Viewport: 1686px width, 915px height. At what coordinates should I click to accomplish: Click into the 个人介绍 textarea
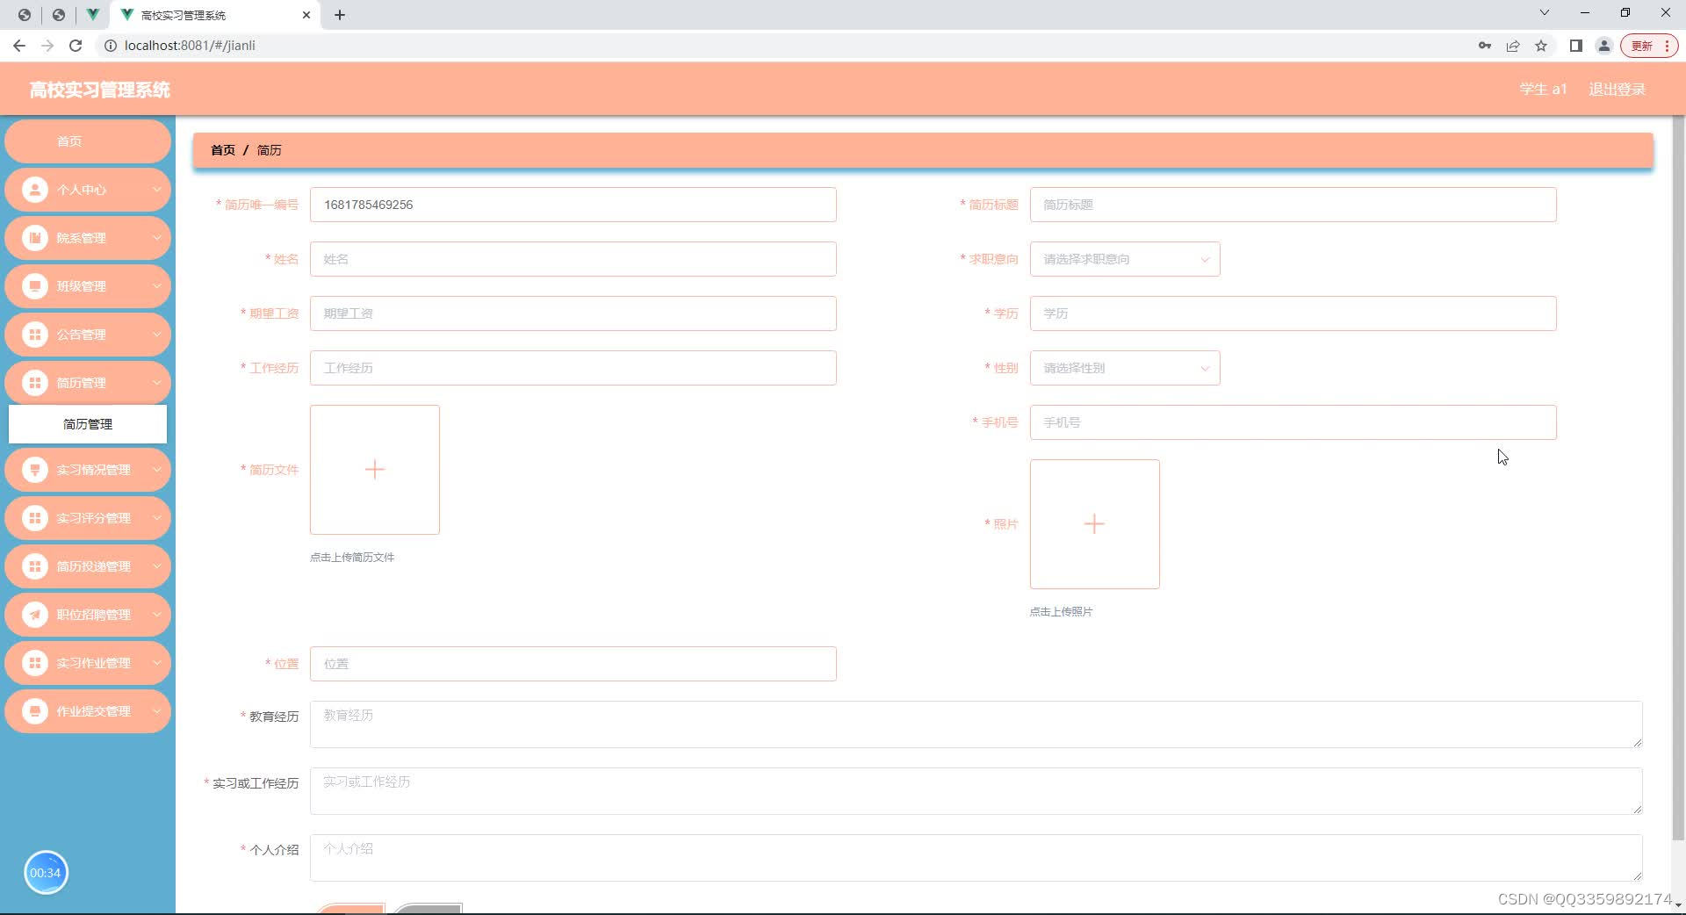point(976,858)
